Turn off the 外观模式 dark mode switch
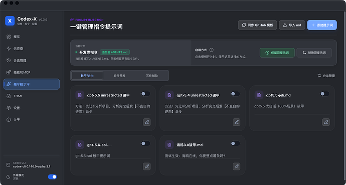Image resolution: width=346 pixels, height=185 pixels. click(x=52, y=177)
